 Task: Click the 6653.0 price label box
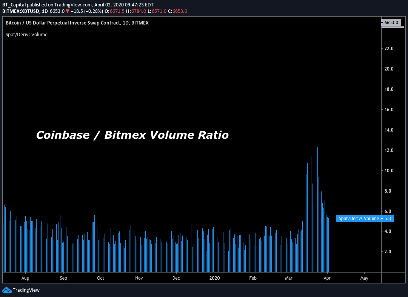391,23
